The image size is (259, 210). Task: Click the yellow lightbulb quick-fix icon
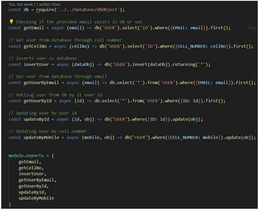[x=11, y=21]
